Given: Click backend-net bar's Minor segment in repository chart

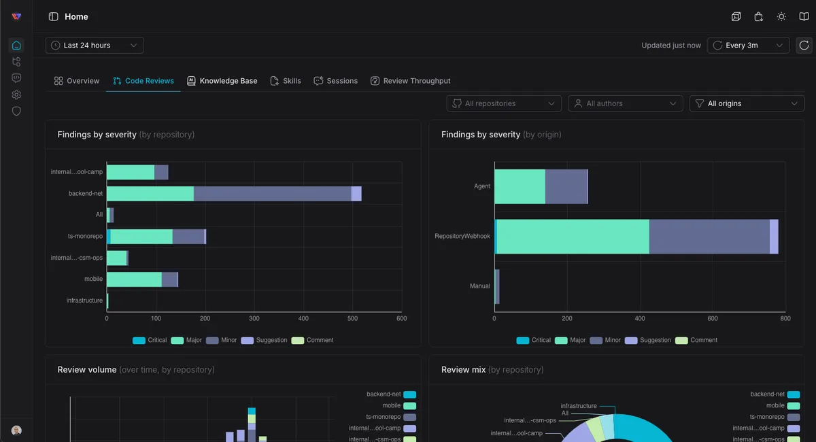Looking at the screenshot, I should tap(272, 194).
